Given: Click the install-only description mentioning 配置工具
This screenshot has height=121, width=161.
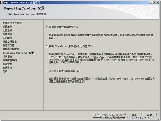Looking at the screenshot, I should pos(102,80).
